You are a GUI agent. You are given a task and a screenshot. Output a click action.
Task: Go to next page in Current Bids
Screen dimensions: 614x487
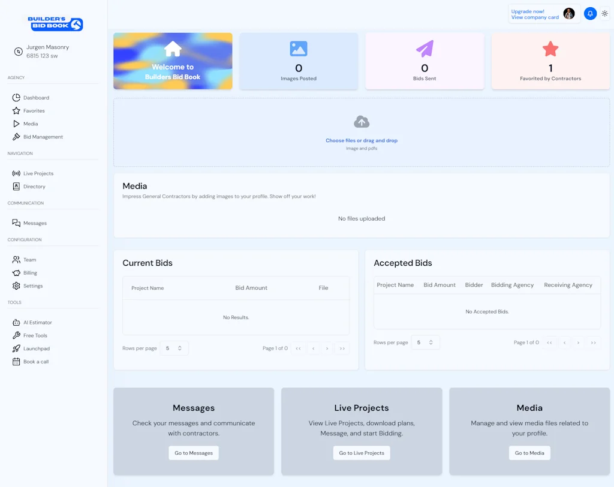(327, 348)
